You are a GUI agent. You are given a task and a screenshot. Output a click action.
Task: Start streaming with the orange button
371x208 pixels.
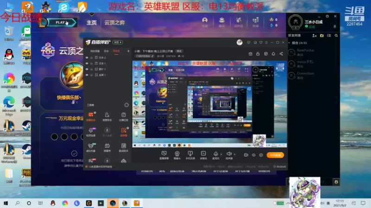pos(275,155)
